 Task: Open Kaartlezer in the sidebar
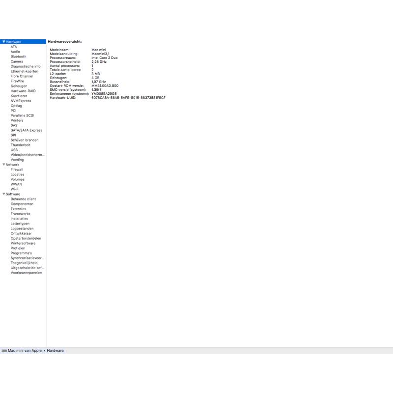19,96
